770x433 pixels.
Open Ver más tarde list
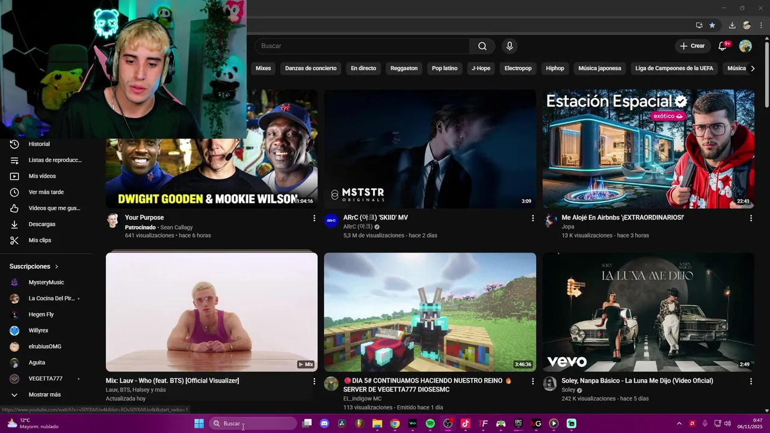(x=46, y=192)
